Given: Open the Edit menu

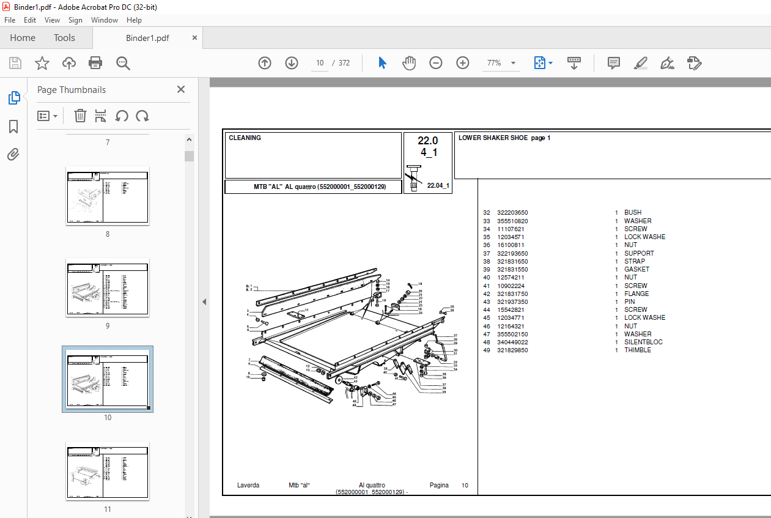Looking at the screenshot, I should click(x=30, y=20).
